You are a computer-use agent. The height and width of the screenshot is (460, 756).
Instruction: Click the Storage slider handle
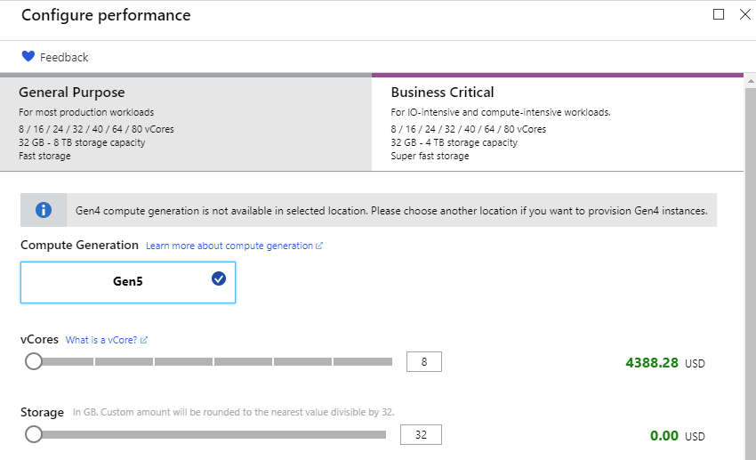pyautogui.click(x=34, y=434)
